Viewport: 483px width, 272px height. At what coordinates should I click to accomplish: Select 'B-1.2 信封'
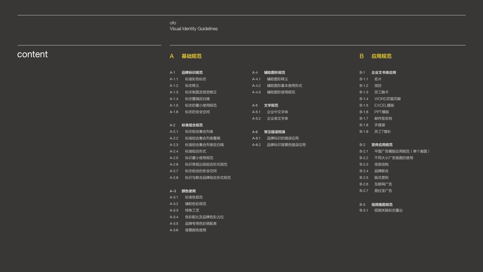[x=371, y=86]
